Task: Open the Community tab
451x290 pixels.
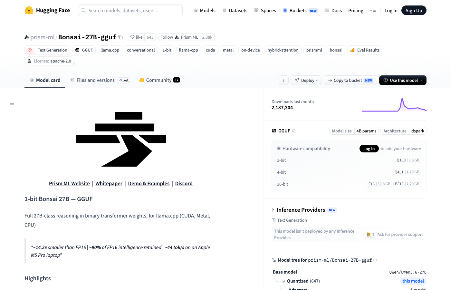Action: 159,80
